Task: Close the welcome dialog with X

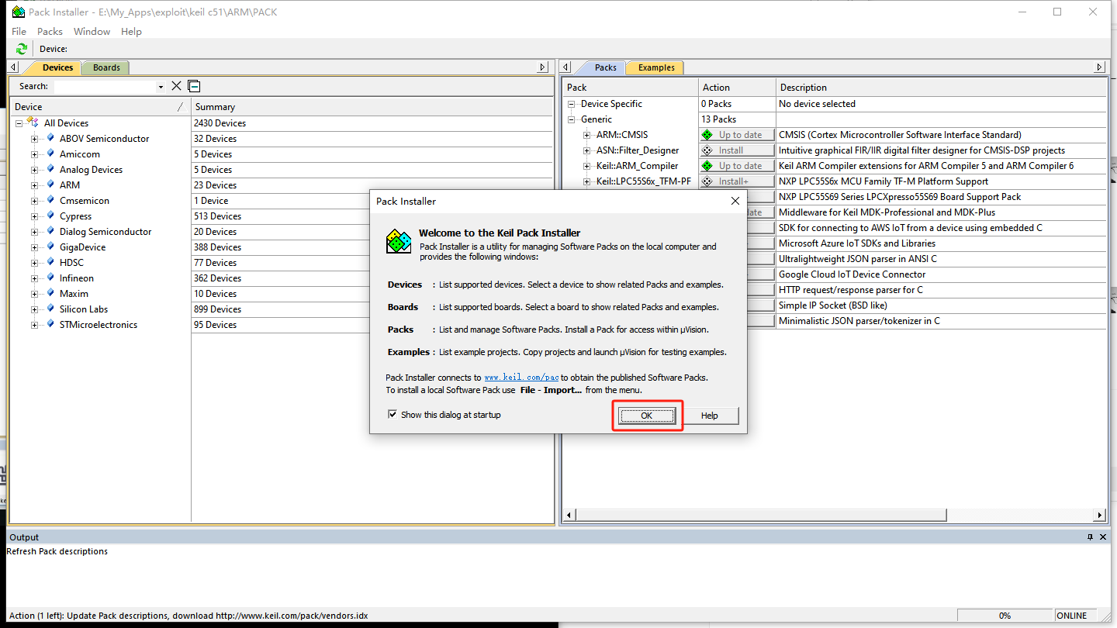Action: coord(735,201)
